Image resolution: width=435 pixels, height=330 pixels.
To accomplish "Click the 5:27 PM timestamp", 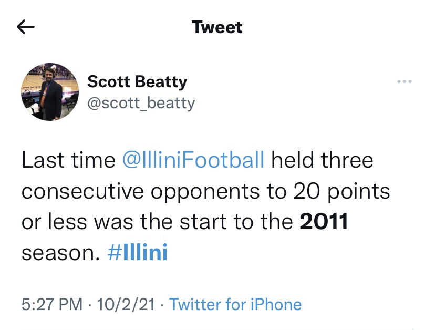I will tap(51, 304).
